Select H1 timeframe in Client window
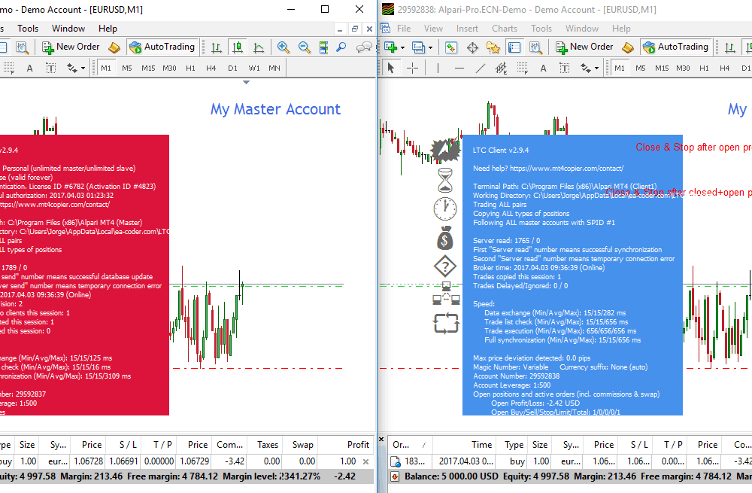Viewport: 752px width, 493px height. [x=704, y=68]
